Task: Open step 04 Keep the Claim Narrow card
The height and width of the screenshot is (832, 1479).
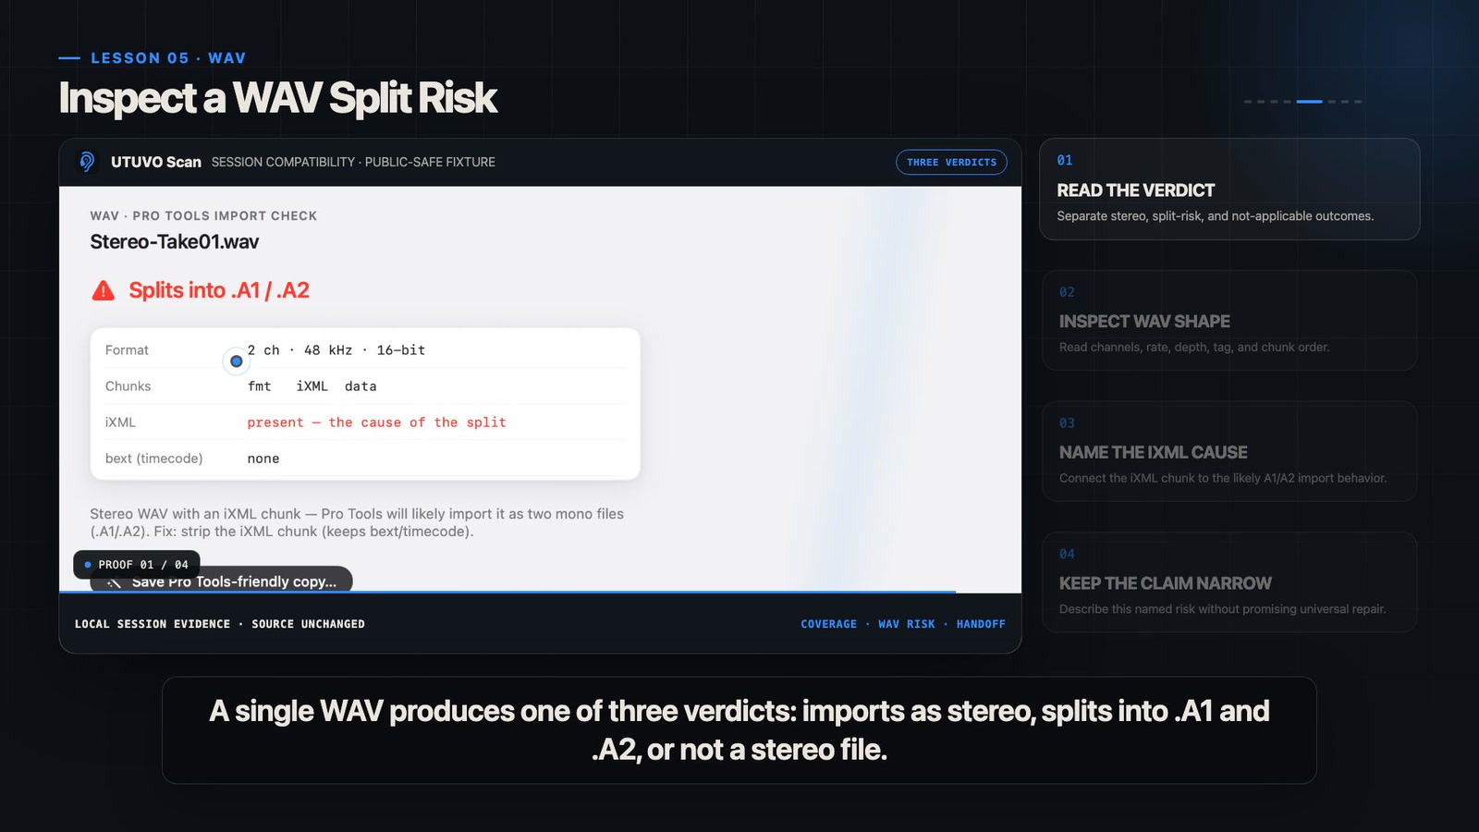Action: pos(1229,582)
